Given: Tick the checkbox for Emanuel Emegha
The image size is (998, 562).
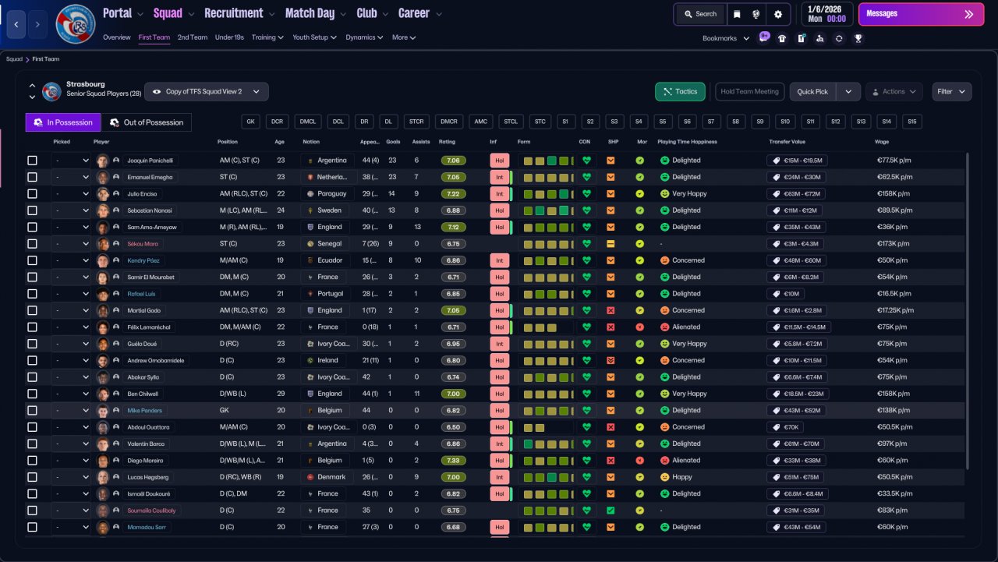Looking at the screenshot, I should [x=32, y=177].
